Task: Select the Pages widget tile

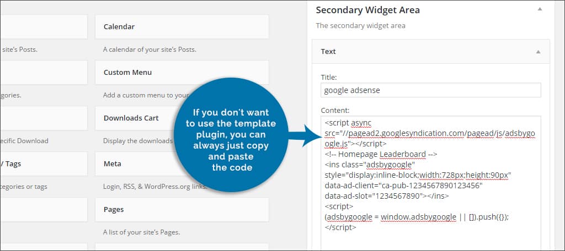Action: (182, 209)
